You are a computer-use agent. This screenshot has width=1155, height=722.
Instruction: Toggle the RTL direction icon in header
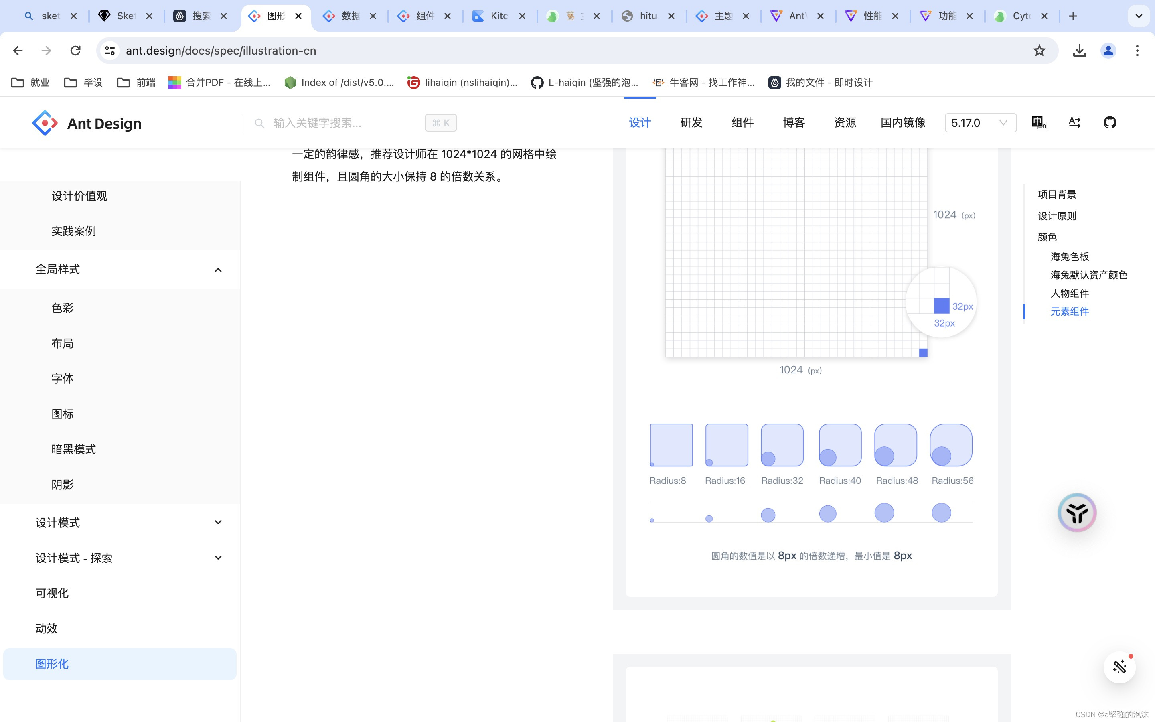1074,123
